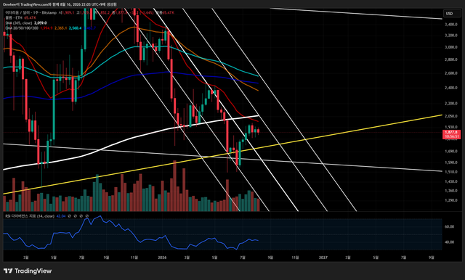Click the 2,050.0 price axis label
Screen dimensions: 465x280
coord(450,116)
